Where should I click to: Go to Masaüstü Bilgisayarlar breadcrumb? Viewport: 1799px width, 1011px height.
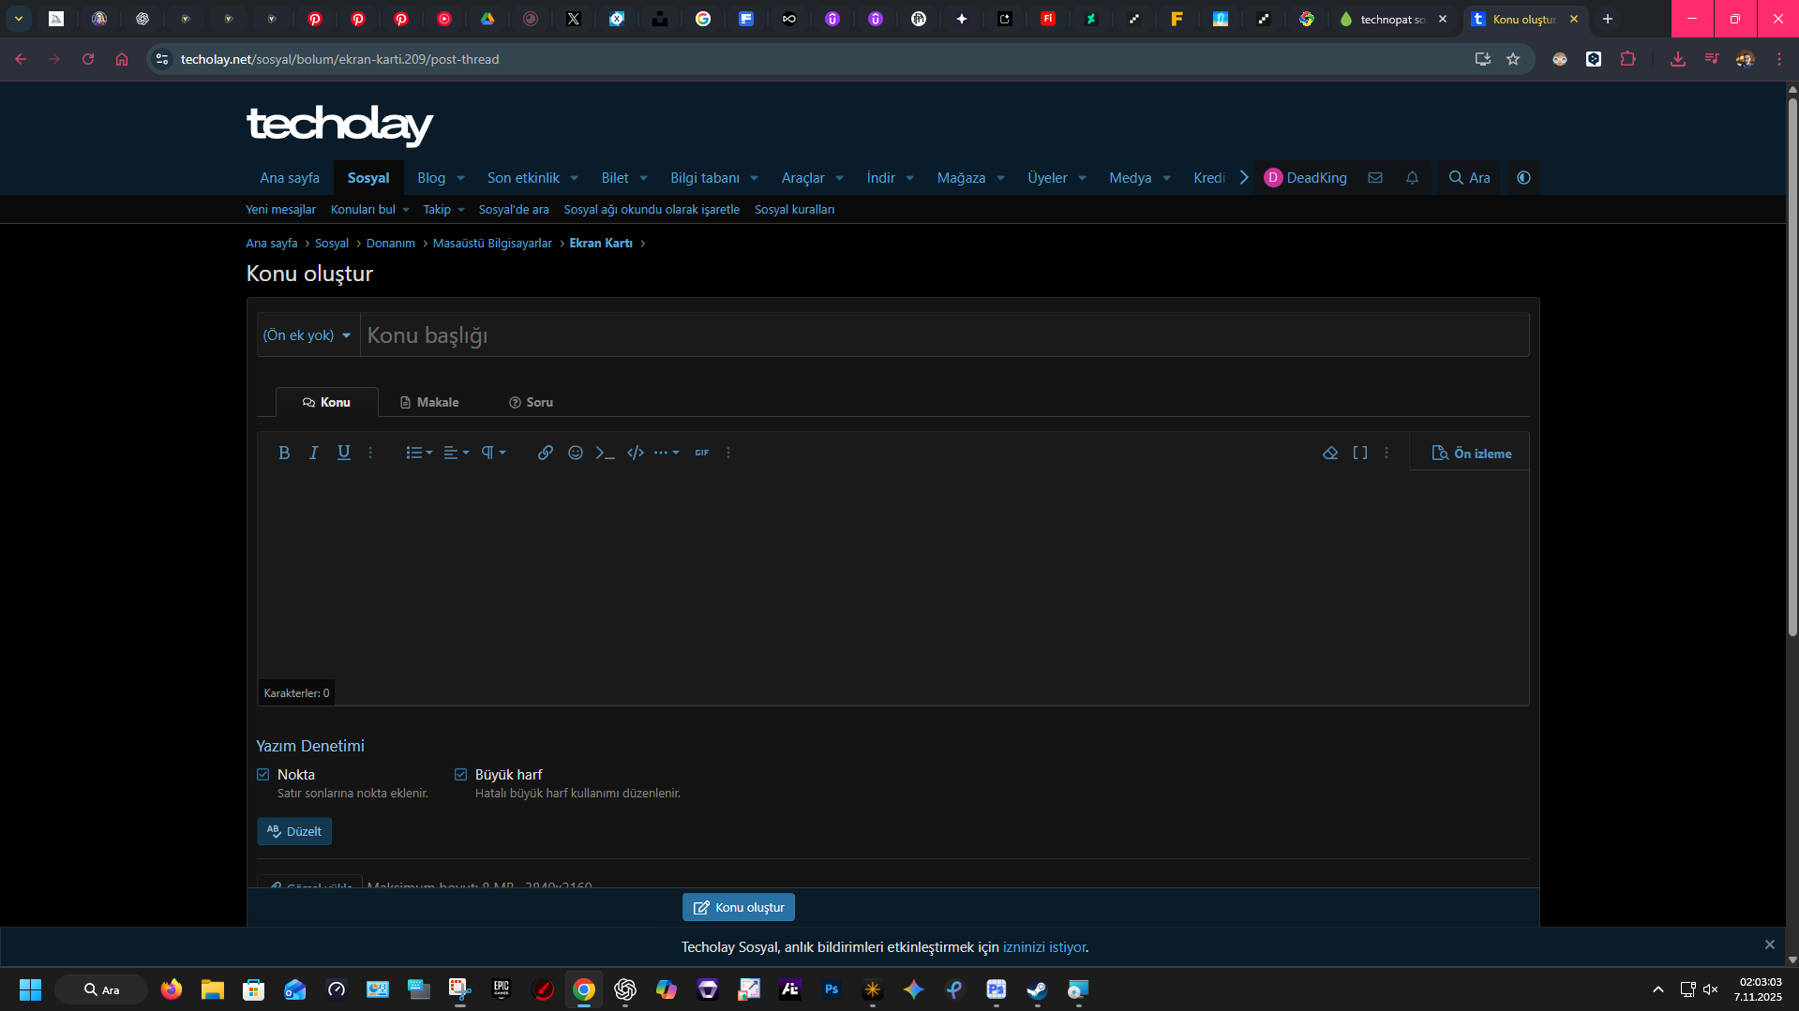492,244
